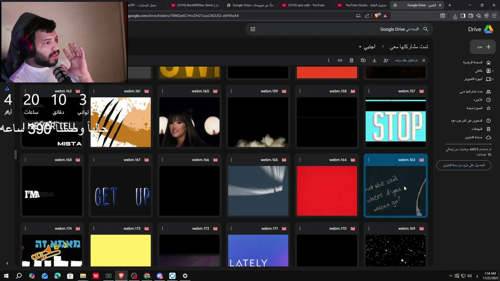
Task: Click the 166.webm file name
Action: point(200,160)
